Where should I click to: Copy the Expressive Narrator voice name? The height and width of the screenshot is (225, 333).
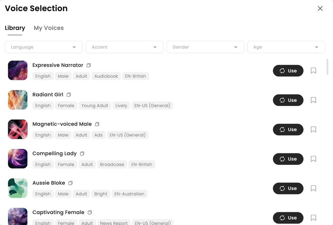(x=88, y=65)
